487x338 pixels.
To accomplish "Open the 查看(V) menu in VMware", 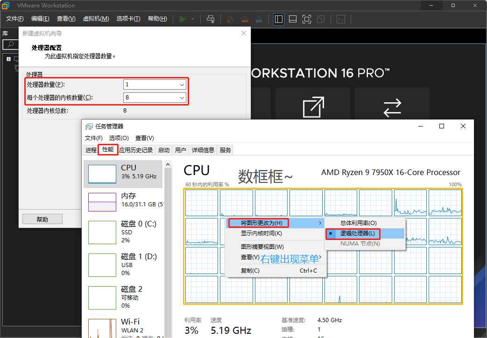I will point(66,19).
